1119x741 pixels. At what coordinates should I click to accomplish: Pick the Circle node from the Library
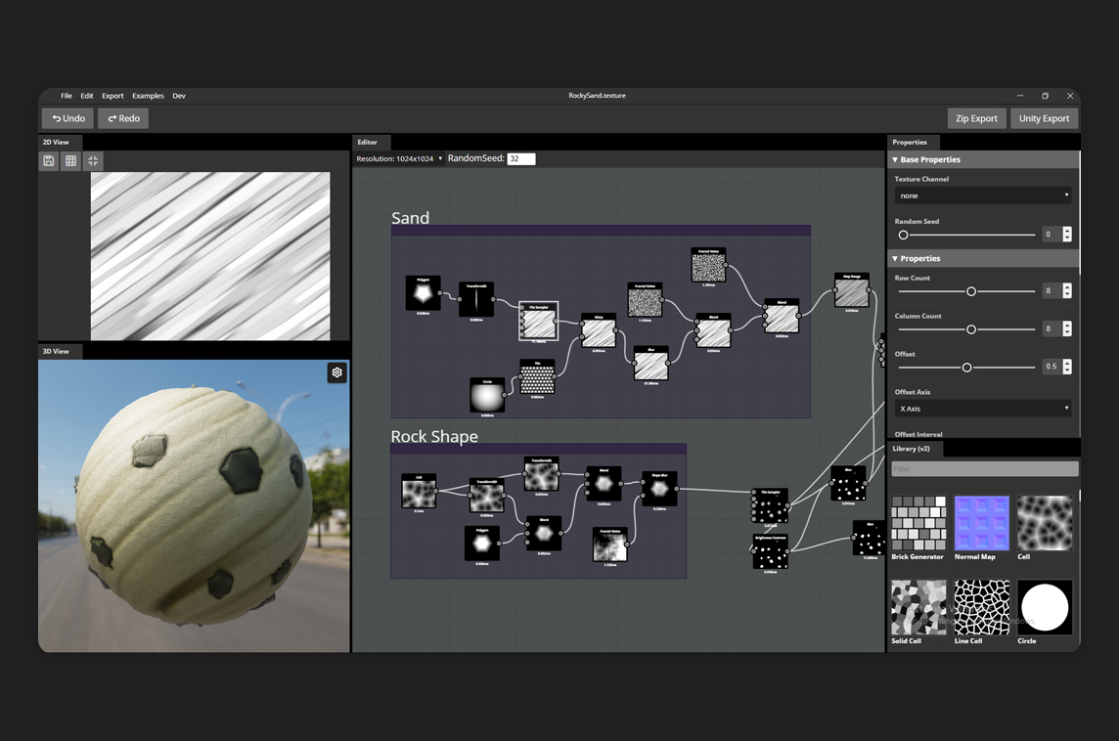coord(1045,612)
